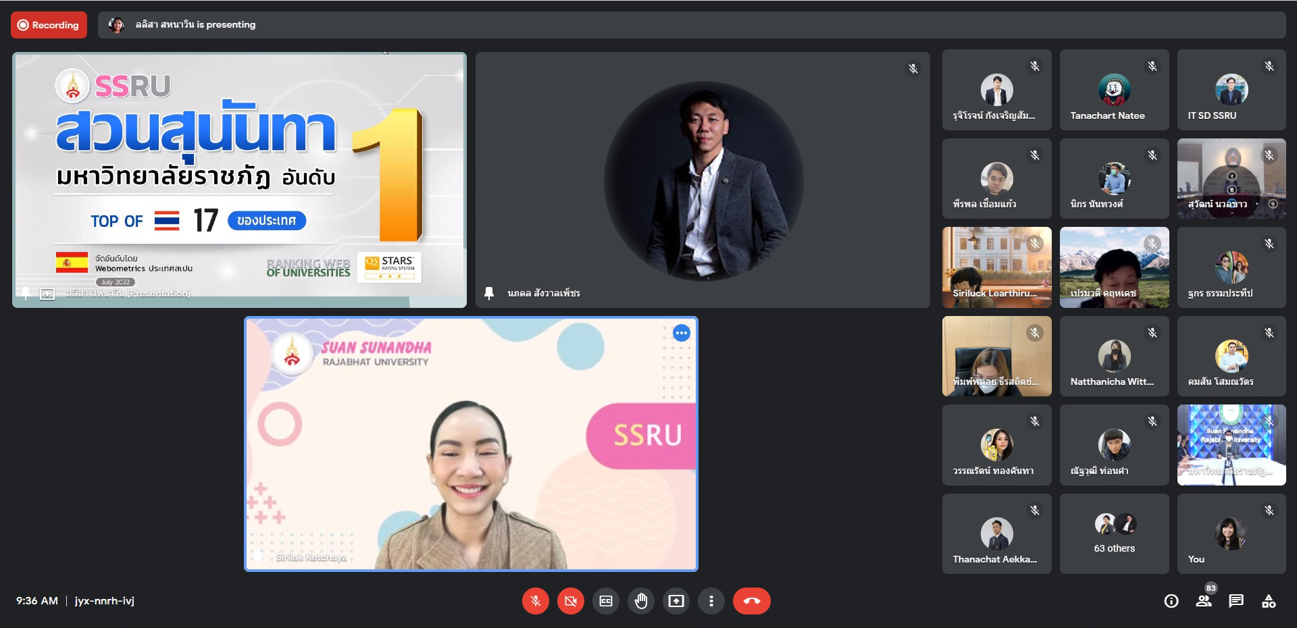
Task: Select the Tanachart Natee participant tile
Action: (1114, 90)
